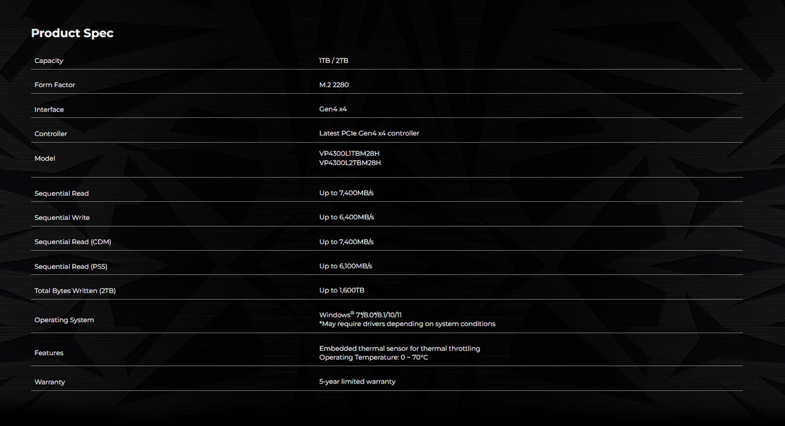Image resolution: width=785 pixels, height=426 pixels.
Task: Click the Sequential Read (PS5) label
Action: point(71,266)
